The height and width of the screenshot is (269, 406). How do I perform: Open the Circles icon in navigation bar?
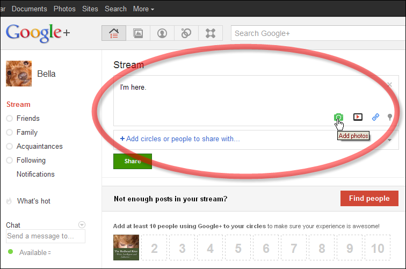click(186, 33)
